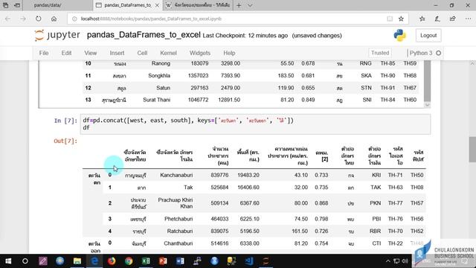
Task: Open the File menu
Action: click(x=44, y=53)
